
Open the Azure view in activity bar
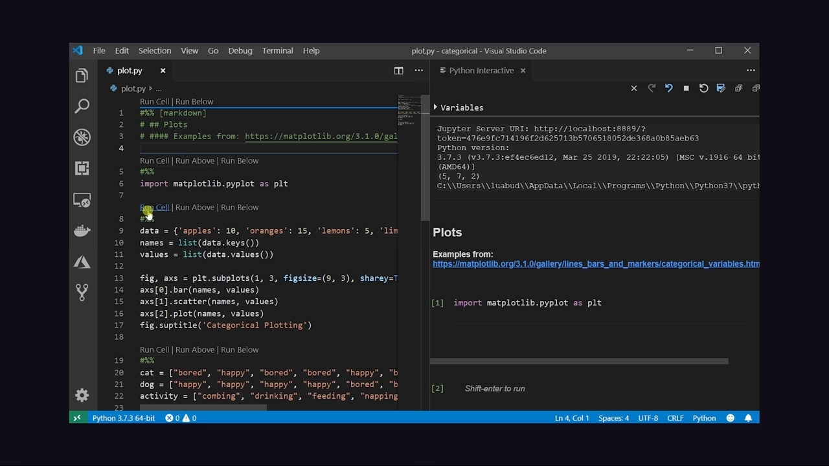pyautogui.click(x=82, y=262)
